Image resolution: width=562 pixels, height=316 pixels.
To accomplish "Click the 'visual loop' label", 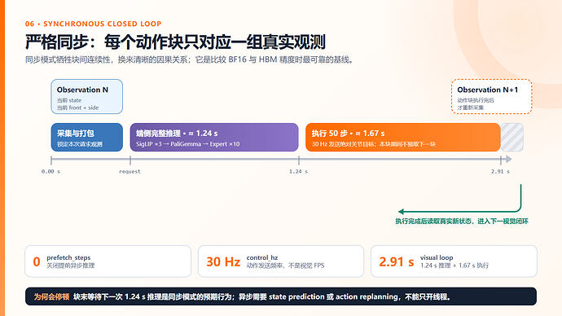I will coord(437,257).
